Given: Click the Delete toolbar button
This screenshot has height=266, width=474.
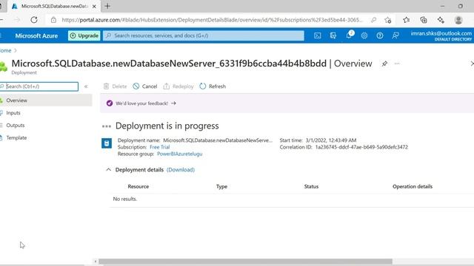Looking at the screenshot, I should click(115, 86).
